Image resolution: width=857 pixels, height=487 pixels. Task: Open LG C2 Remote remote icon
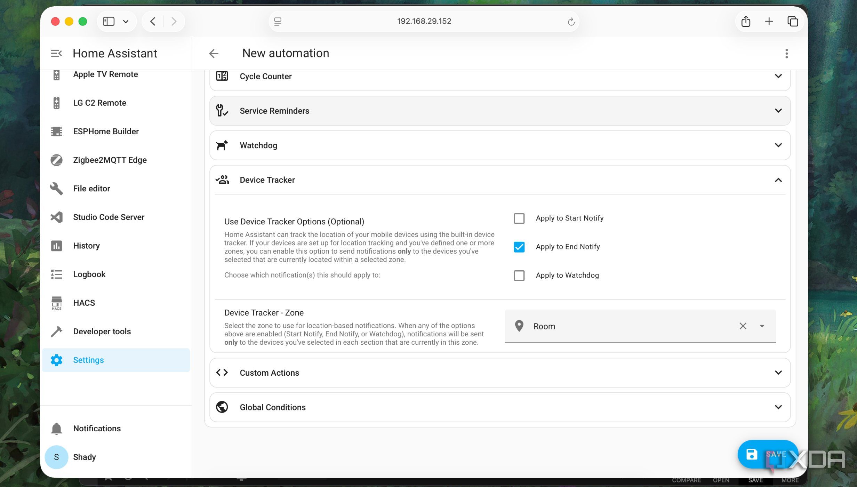pos(56,103)
